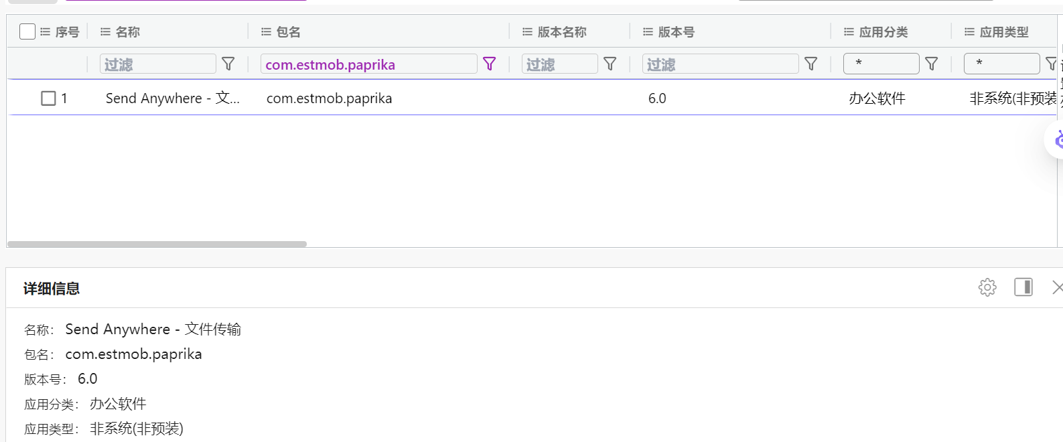Sort by 名称 column header
This screenshot has height=442, width=1063.
click(x=128, y=31)
